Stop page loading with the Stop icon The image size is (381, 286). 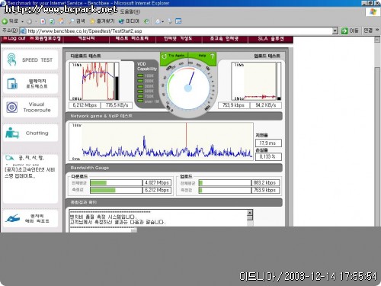point(43,21)
